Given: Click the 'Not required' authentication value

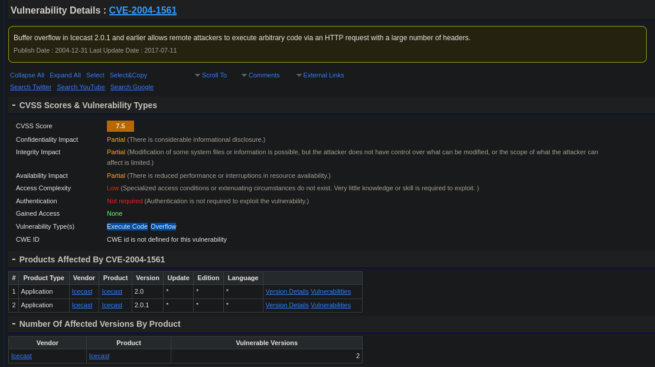Looking at the screenshot, I should [125, 201].
